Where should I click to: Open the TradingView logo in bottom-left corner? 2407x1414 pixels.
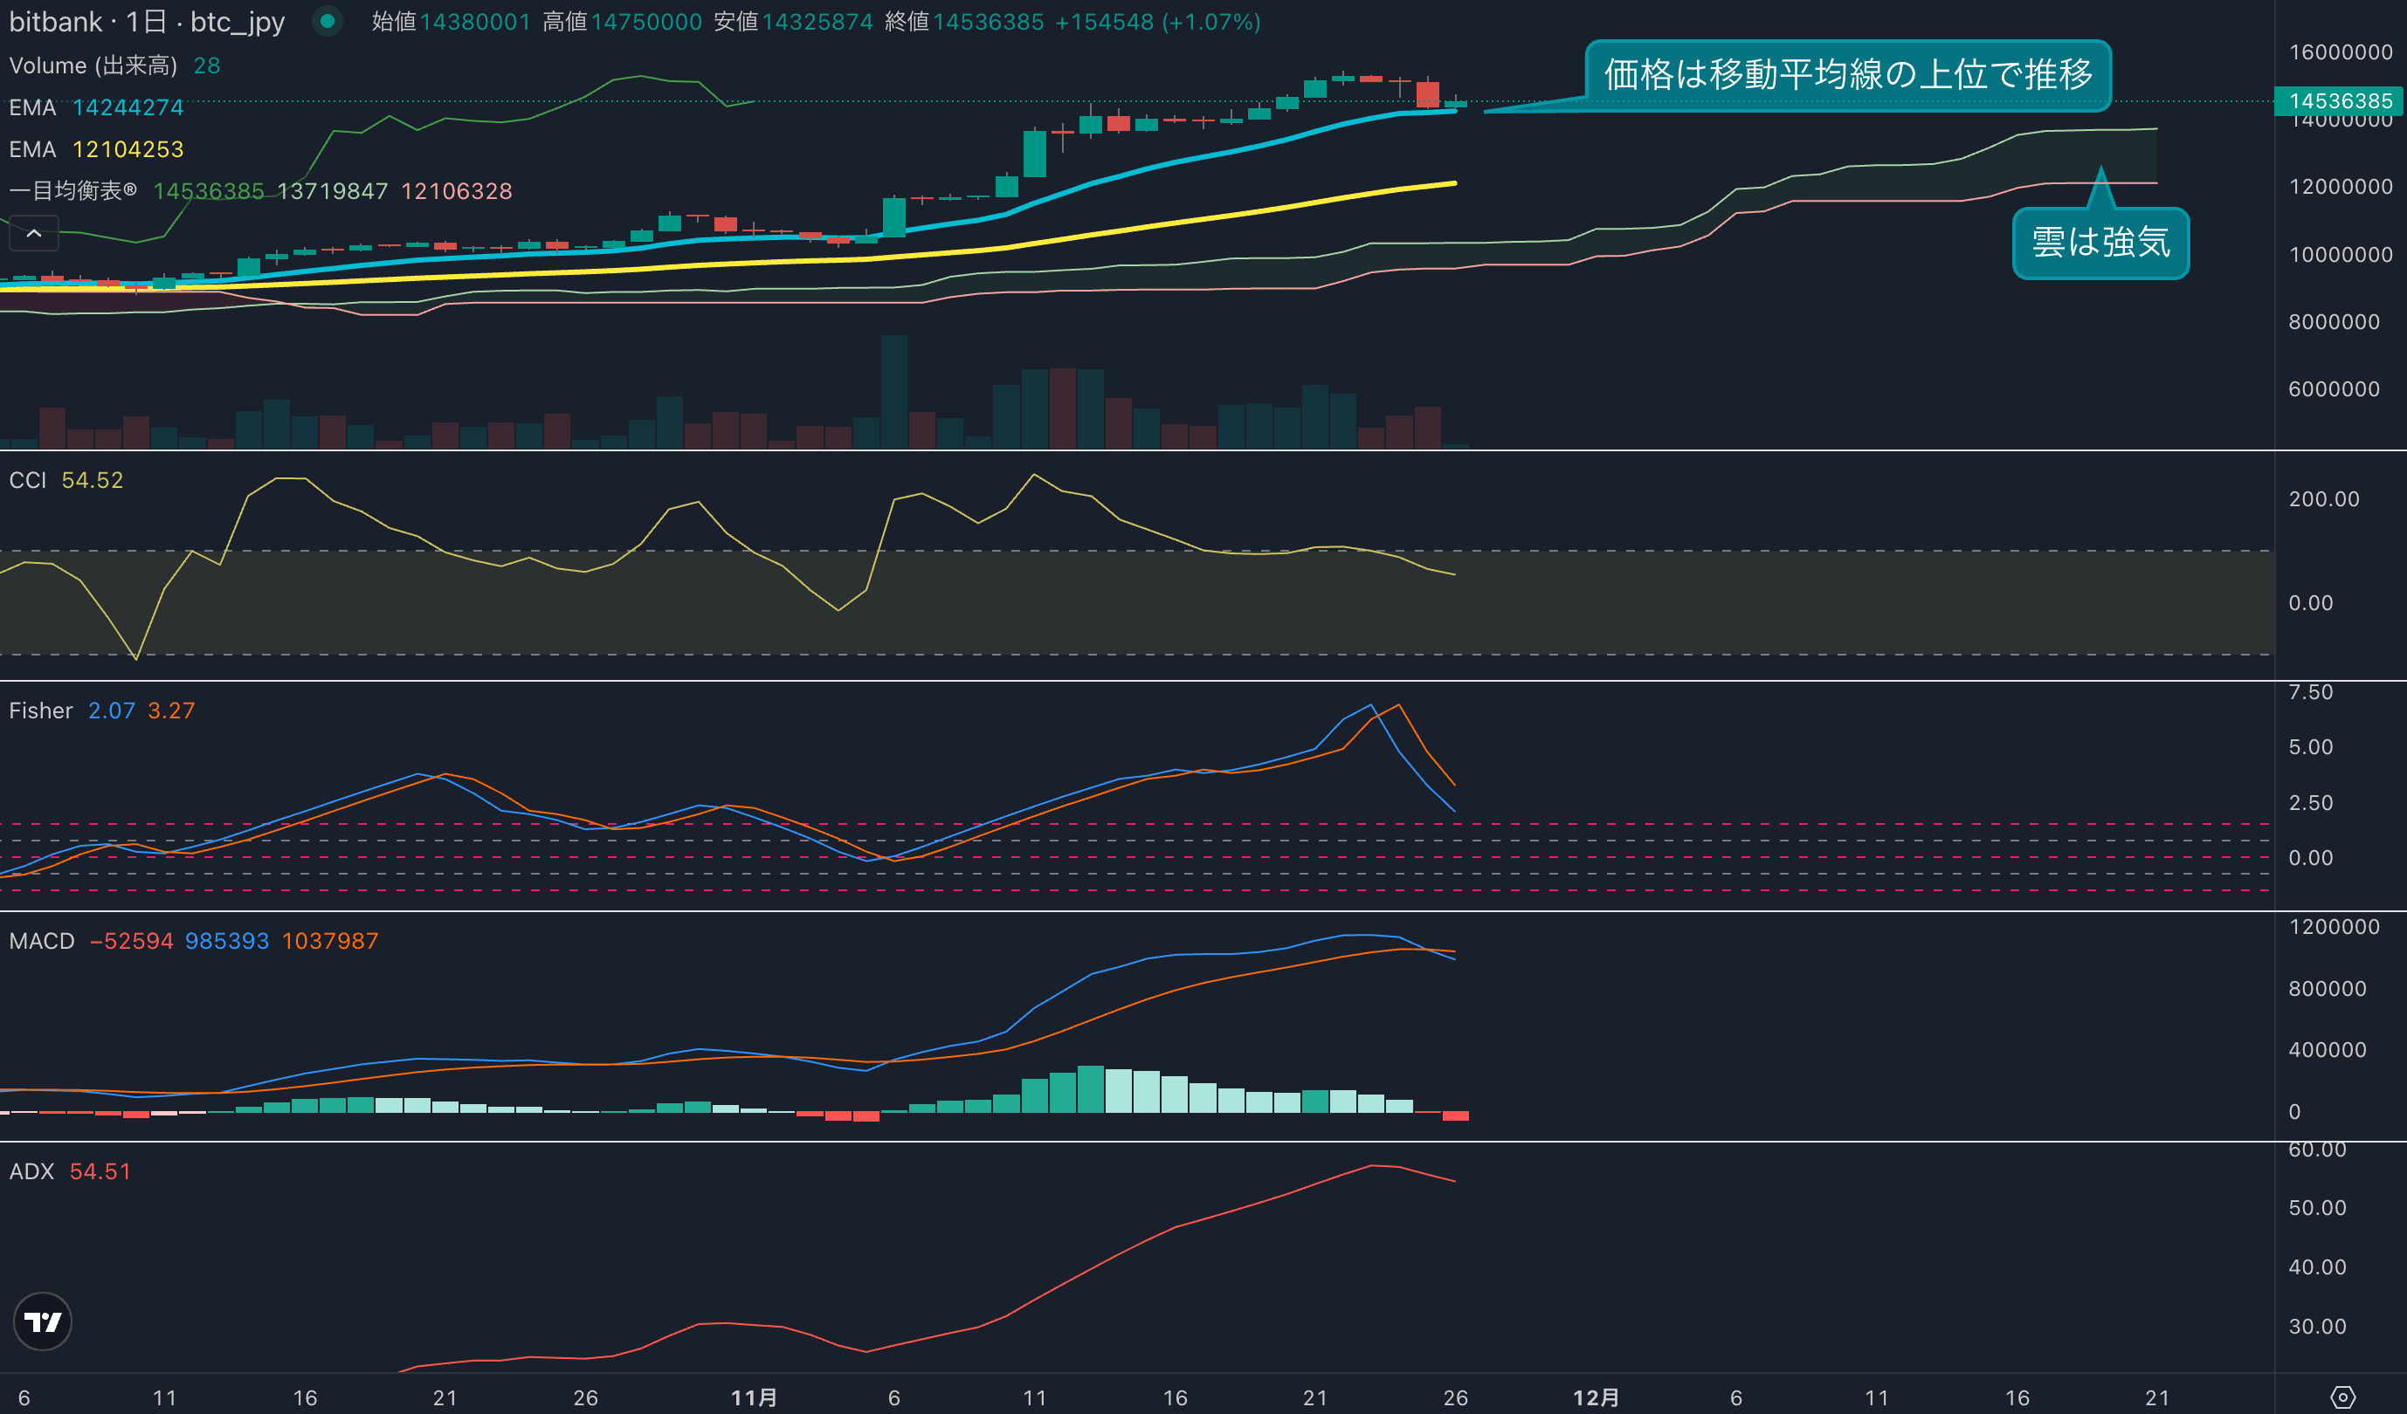pyautogui.click(x=42, y=1321)
